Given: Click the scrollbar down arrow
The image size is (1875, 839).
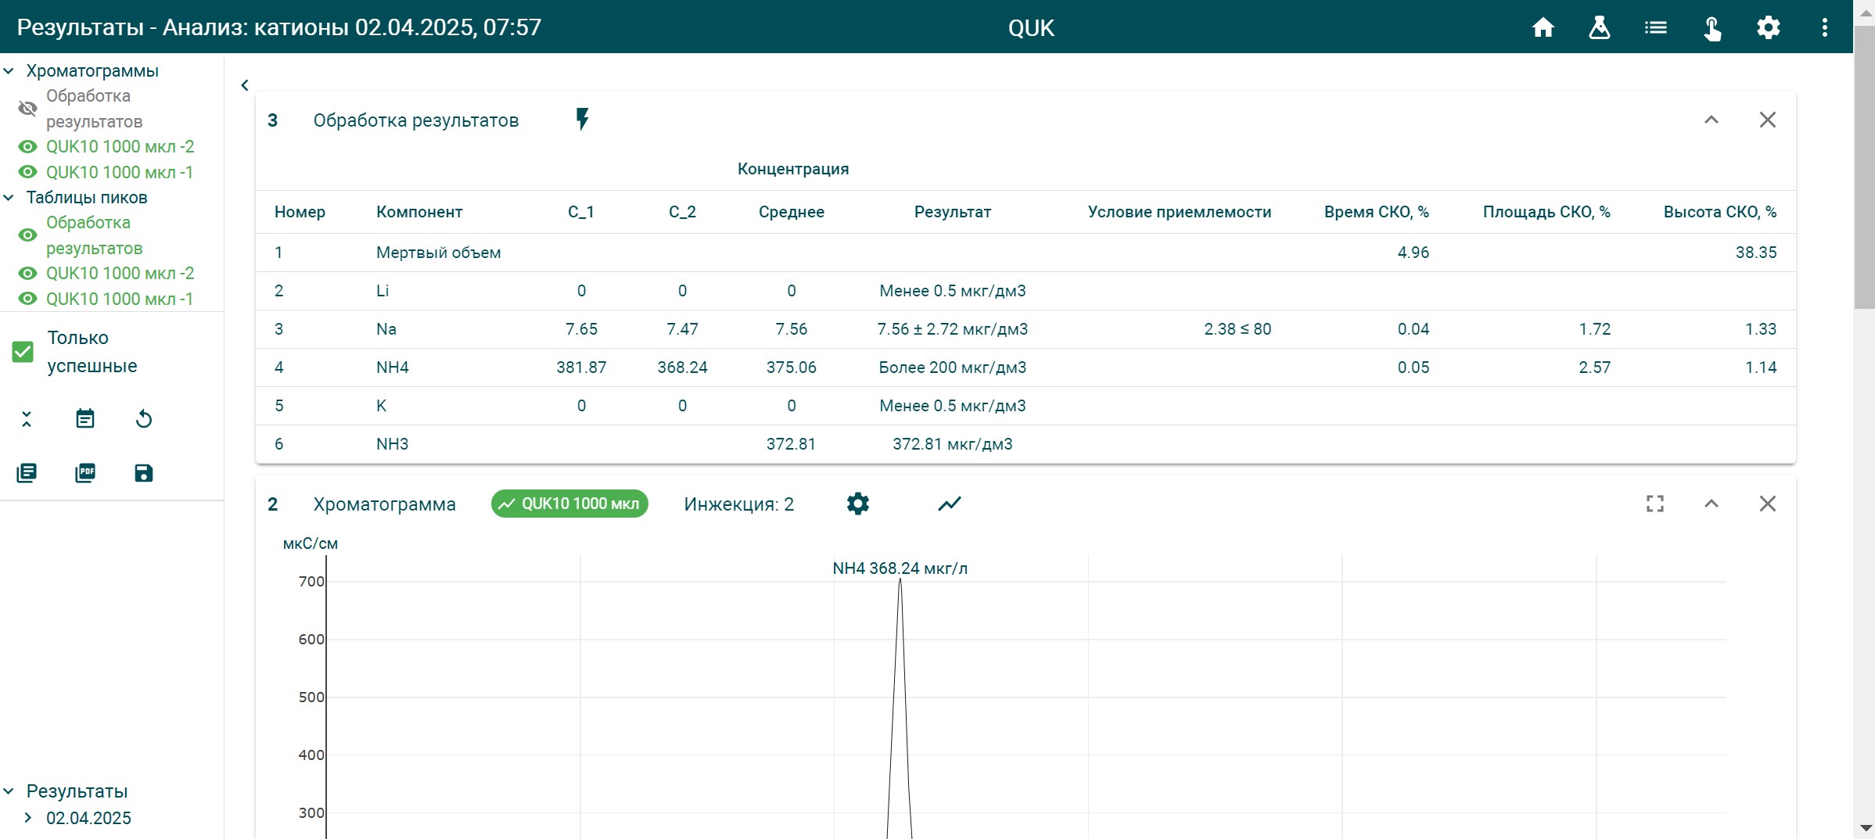Looking at the screenshot, I should click(1866, 827).
